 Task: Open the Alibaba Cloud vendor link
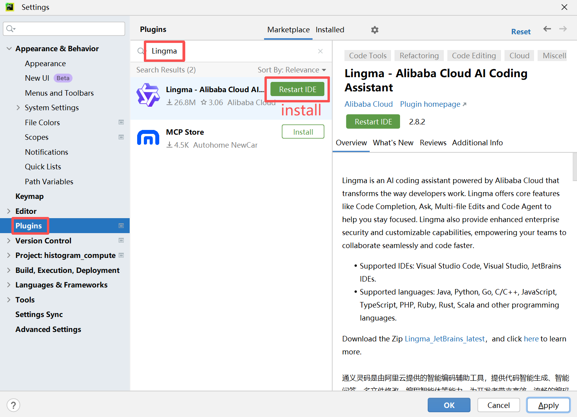pyautogui.click(x=369, y=104)
